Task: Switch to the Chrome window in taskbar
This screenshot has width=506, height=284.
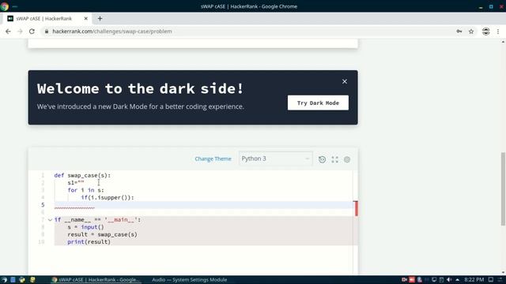Action: pyautogui.click(x=96, y=280)
